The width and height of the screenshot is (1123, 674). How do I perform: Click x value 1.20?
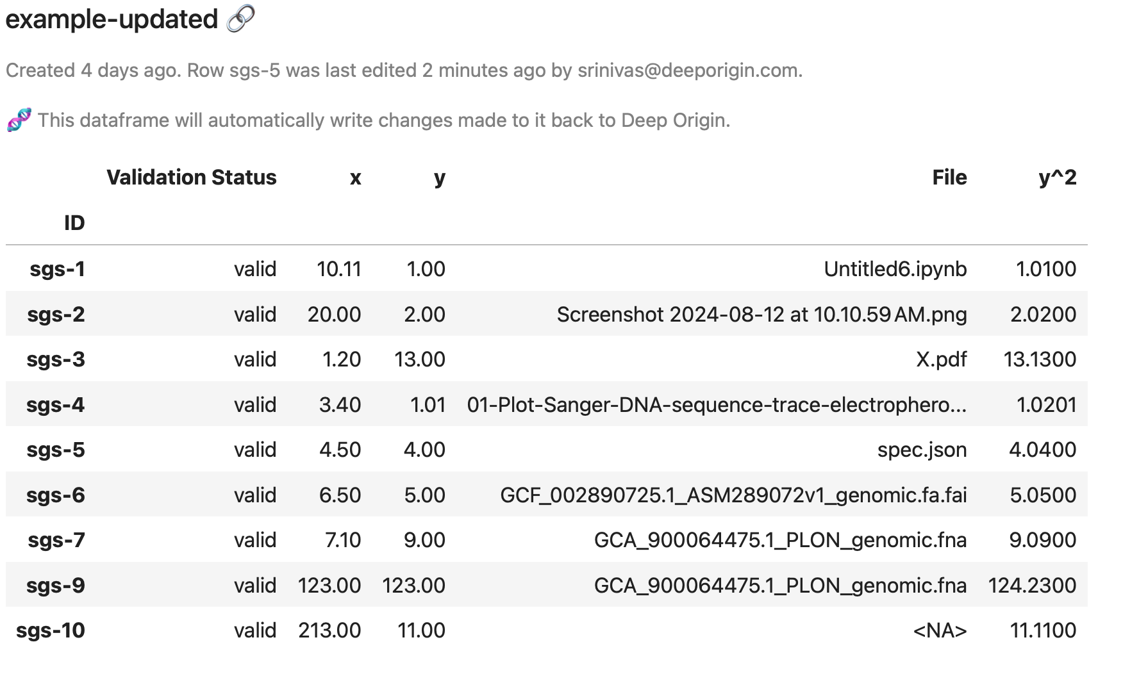point(342,359)
